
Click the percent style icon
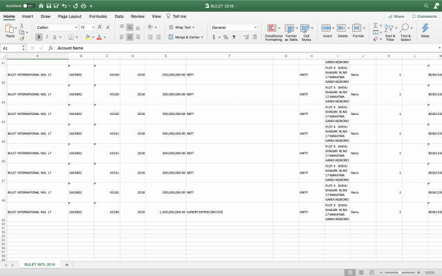point(225,37)
